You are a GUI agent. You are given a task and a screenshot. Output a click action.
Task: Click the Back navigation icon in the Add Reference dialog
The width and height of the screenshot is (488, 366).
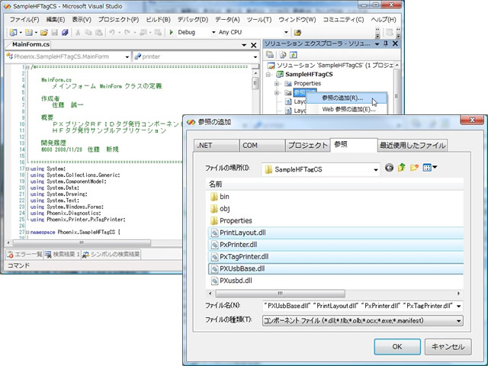pyautogui.click(x=389, y=168)
